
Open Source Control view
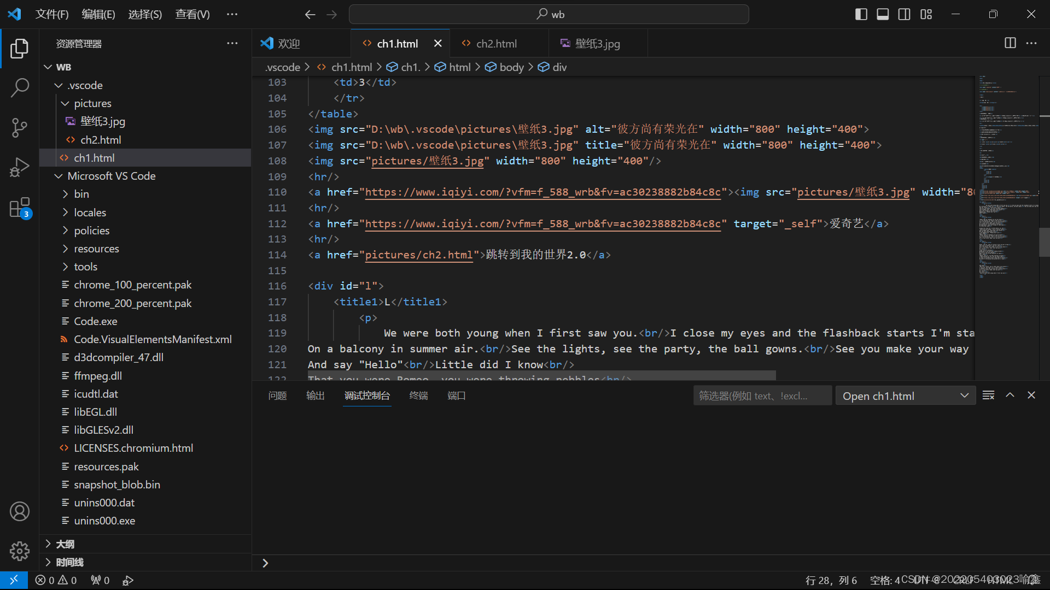20,127
